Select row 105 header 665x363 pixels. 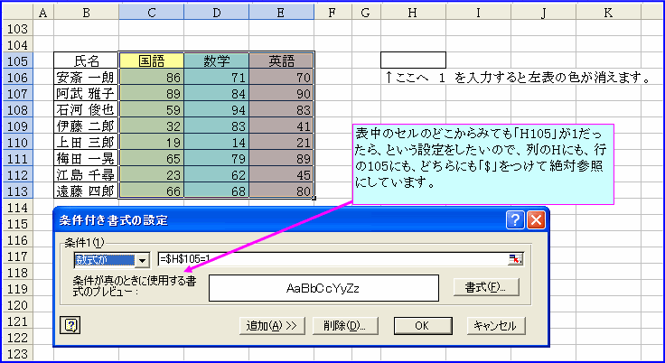coord(17,61)
